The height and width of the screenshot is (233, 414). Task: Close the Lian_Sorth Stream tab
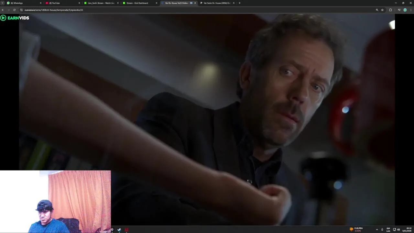pos(118,3)
